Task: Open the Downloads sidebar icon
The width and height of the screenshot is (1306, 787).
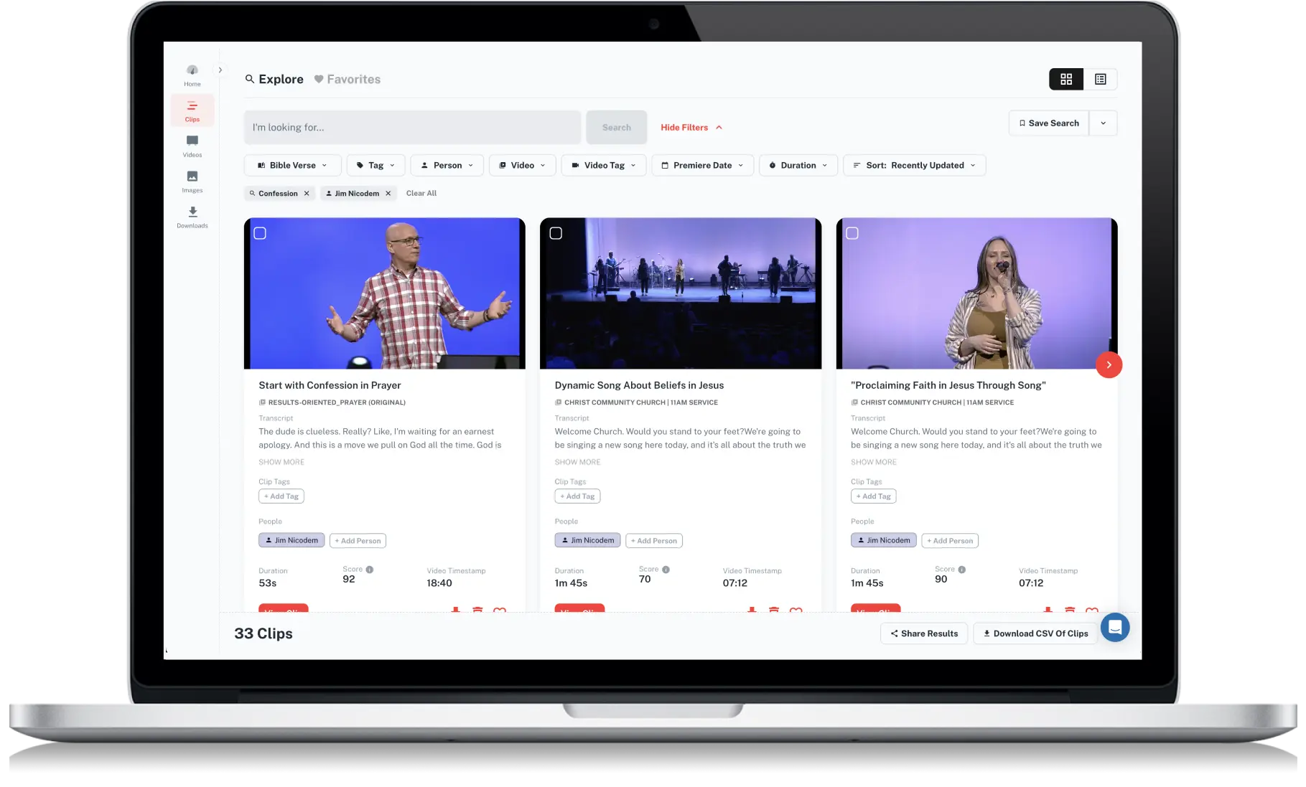Action: (x=192, y=216)
